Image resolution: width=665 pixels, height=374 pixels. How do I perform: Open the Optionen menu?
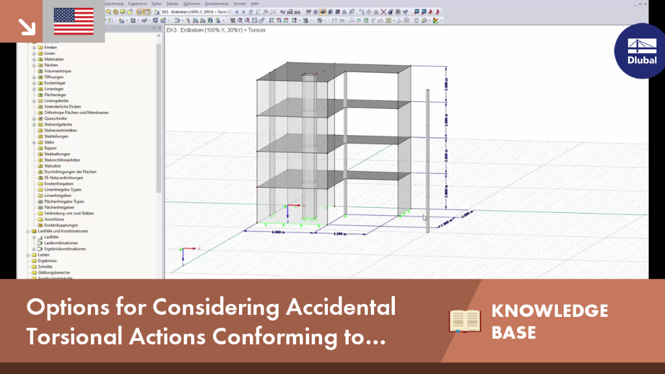pos(192,3)
